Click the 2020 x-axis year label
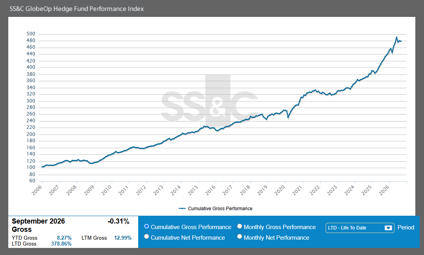This screenshot has width=424, height=255. point(280,190)
